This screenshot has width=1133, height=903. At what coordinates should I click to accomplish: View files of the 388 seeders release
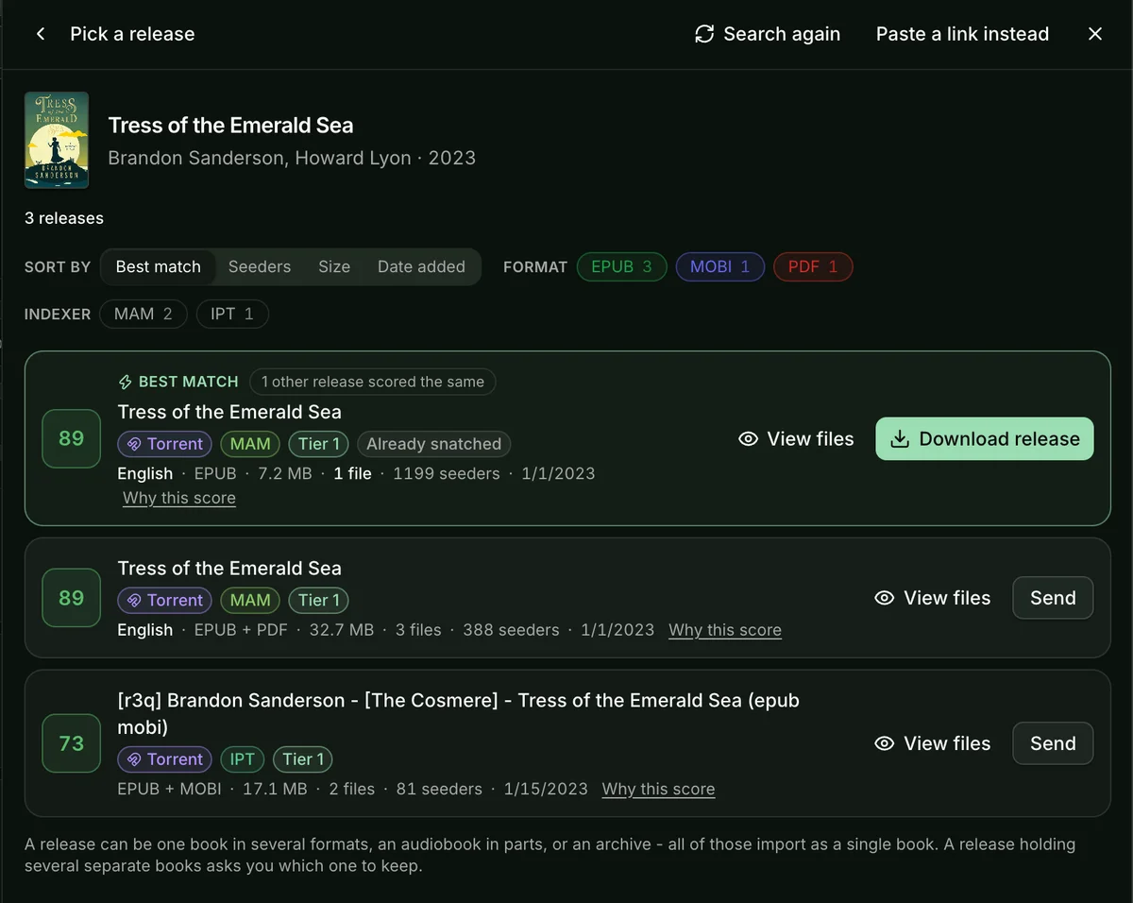pyautogui.click(x=933, y=598)
